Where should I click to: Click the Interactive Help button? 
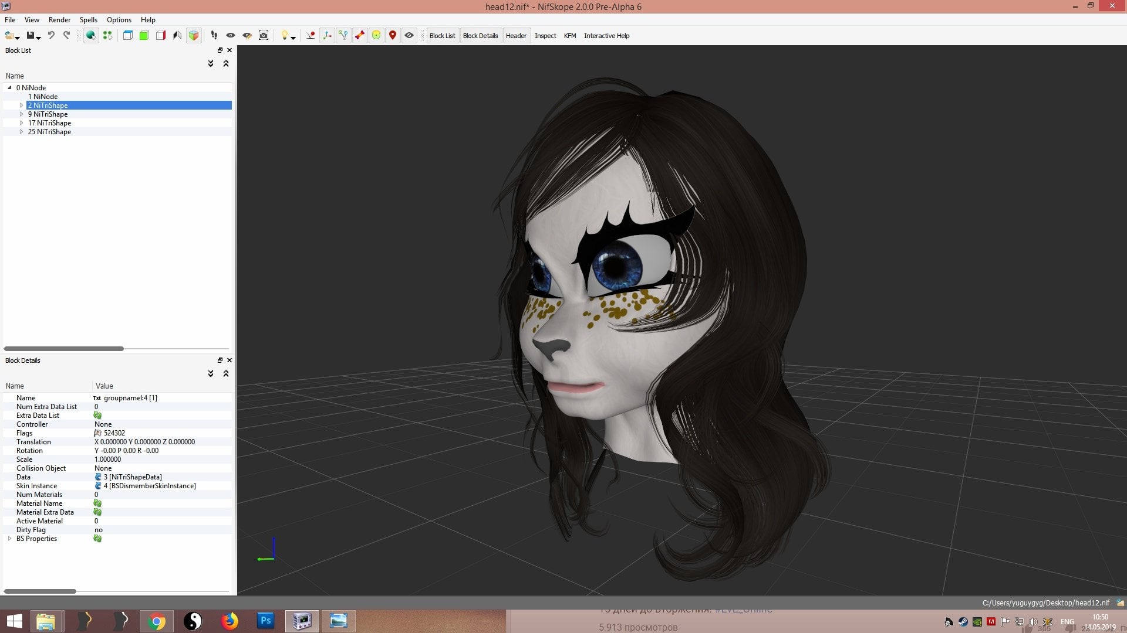[x=606, y=36]
